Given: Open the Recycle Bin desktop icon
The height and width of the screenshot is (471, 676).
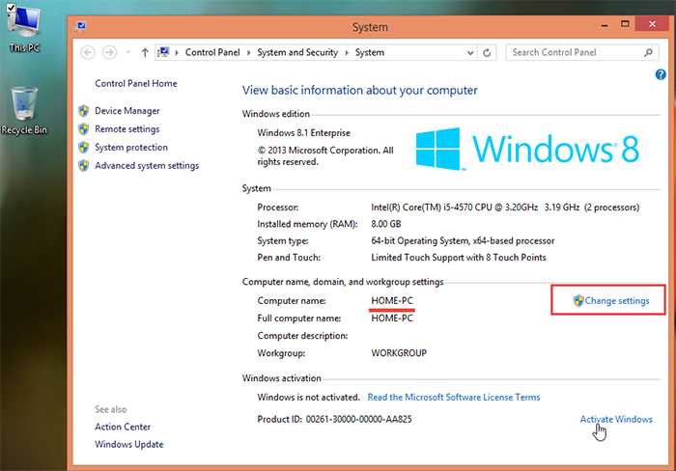Looking at the screenshot, I should [x=24, y=111].
